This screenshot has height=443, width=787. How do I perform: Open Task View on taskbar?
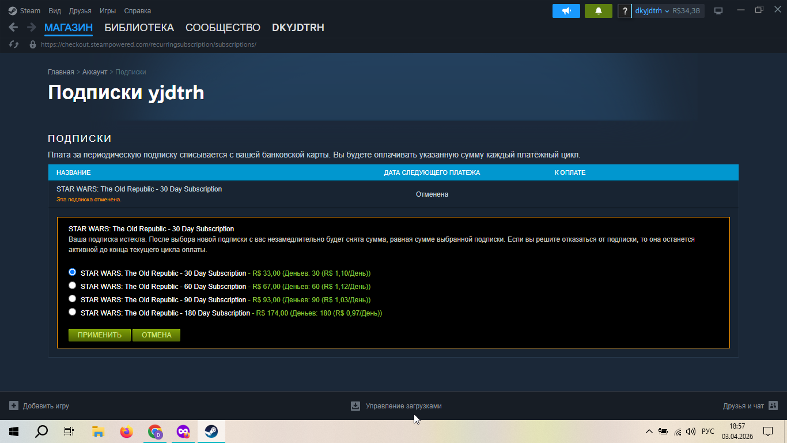pyautogui.click(x=69, y=431)
